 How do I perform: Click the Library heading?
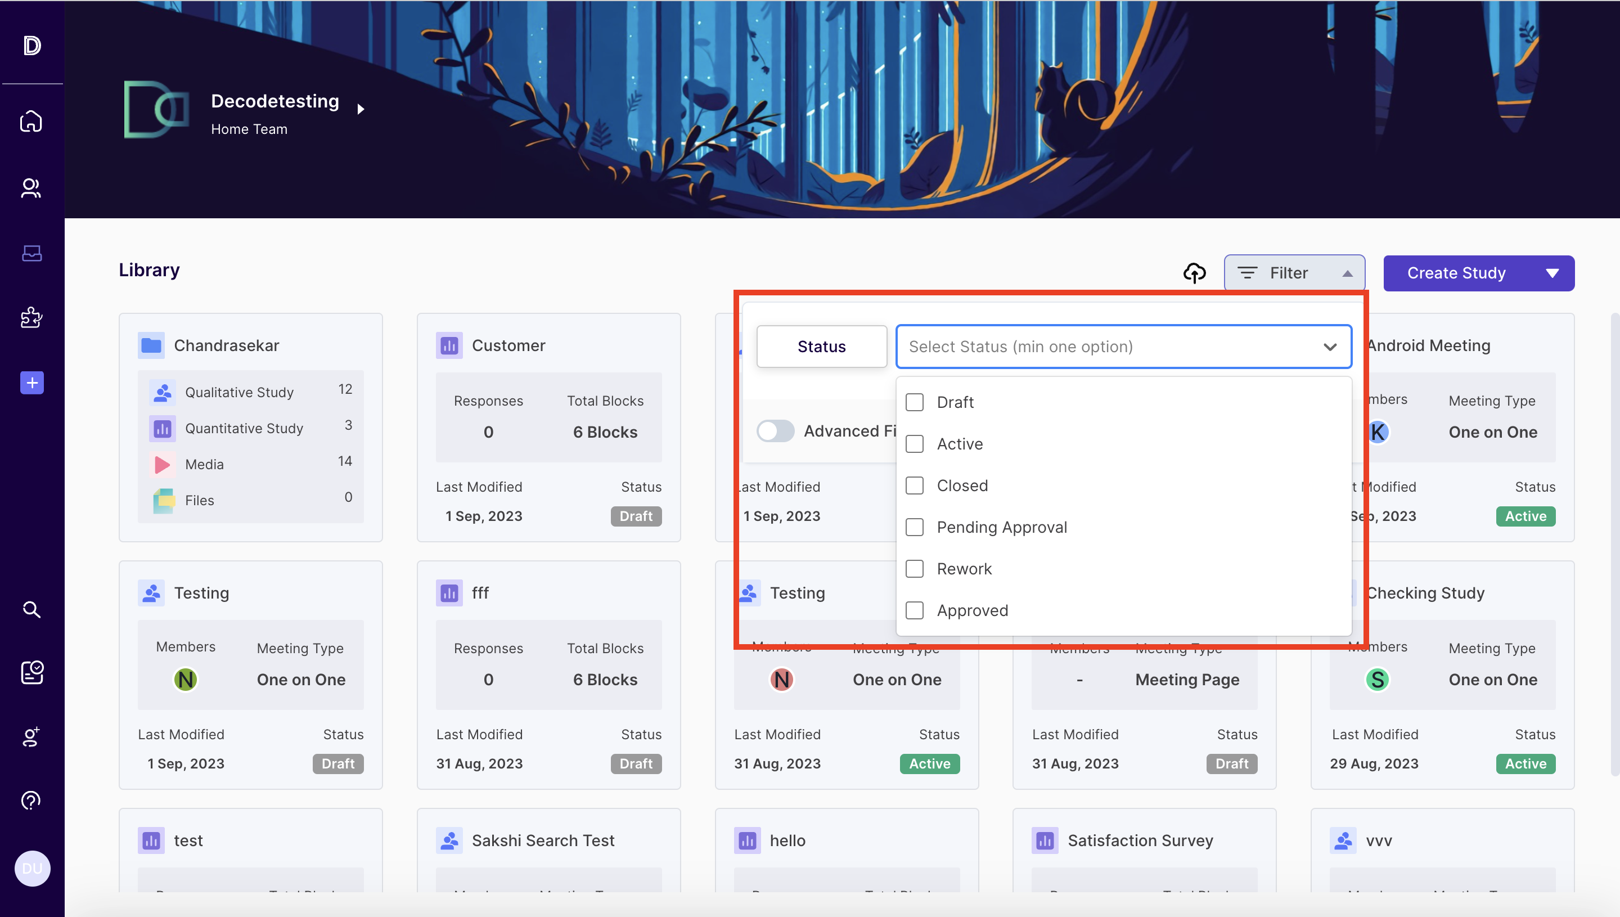[x=149, y=269]
